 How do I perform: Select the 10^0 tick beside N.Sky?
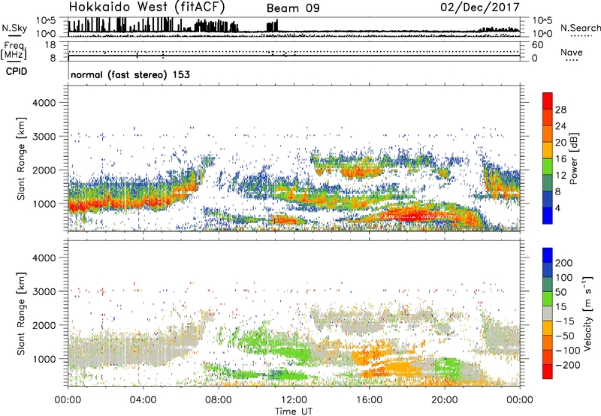click(x=46, y=34)
